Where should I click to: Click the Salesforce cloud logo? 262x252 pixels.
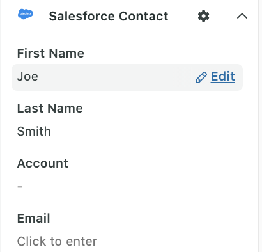tap(26, 14)
